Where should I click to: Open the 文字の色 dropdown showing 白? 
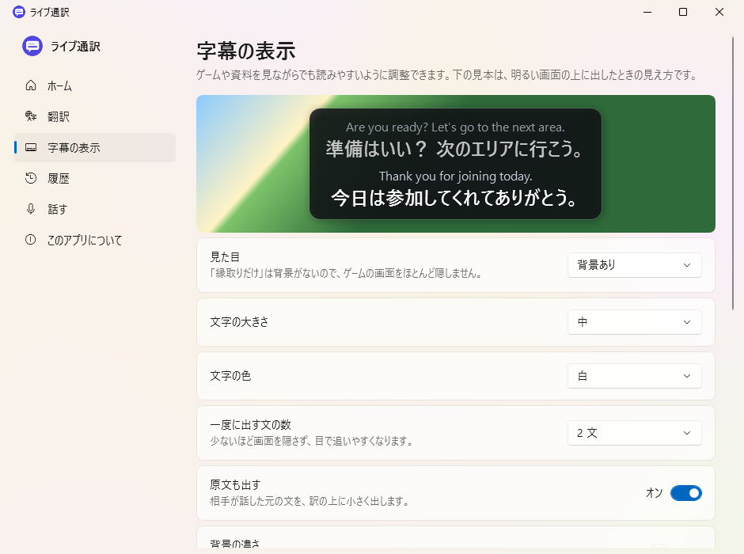pos(635,376)
